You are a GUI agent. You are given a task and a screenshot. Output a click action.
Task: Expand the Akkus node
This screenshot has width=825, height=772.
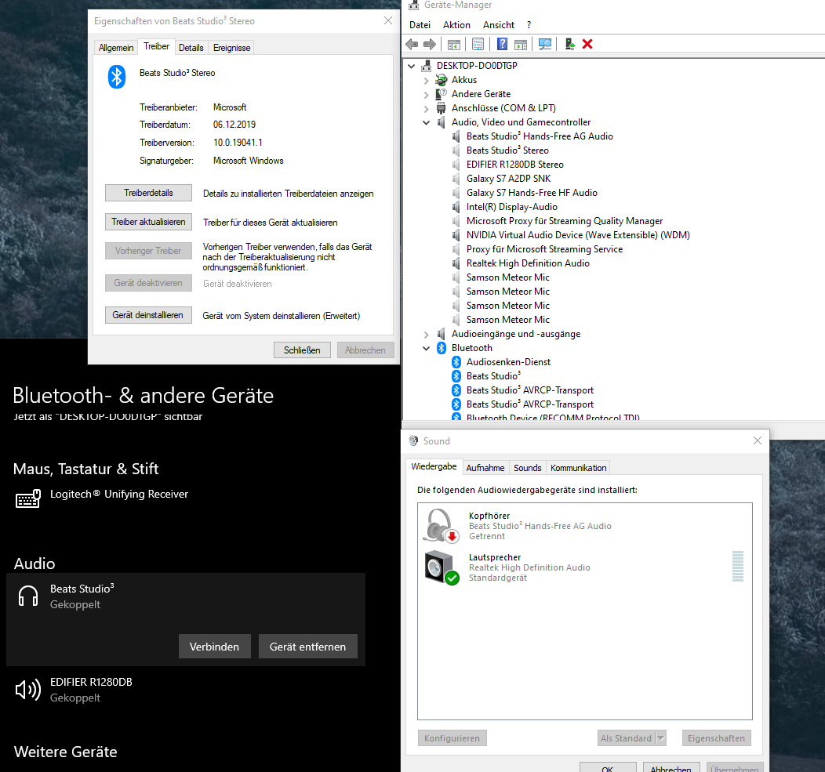[x=426, y=81]
